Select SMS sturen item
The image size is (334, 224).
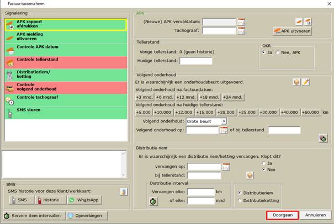pos(66,113)
